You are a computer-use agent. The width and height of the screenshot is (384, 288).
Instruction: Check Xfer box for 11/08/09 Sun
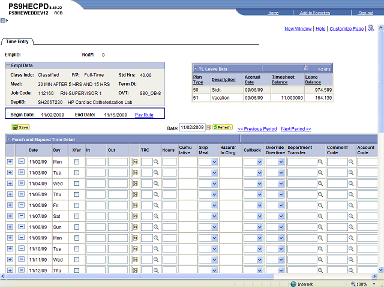point(77,227)
